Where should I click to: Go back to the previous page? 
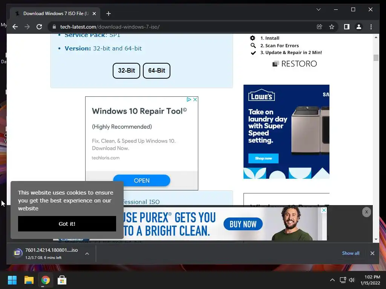point(15,27)
